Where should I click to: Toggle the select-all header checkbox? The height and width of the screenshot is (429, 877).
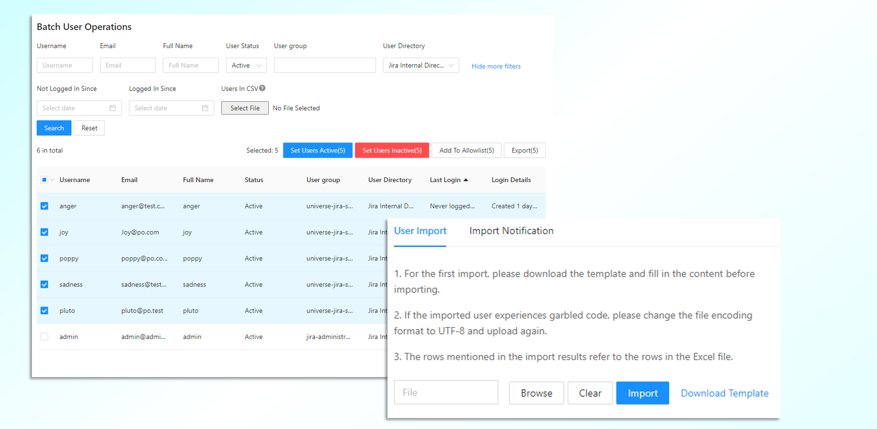coord(44,180)
